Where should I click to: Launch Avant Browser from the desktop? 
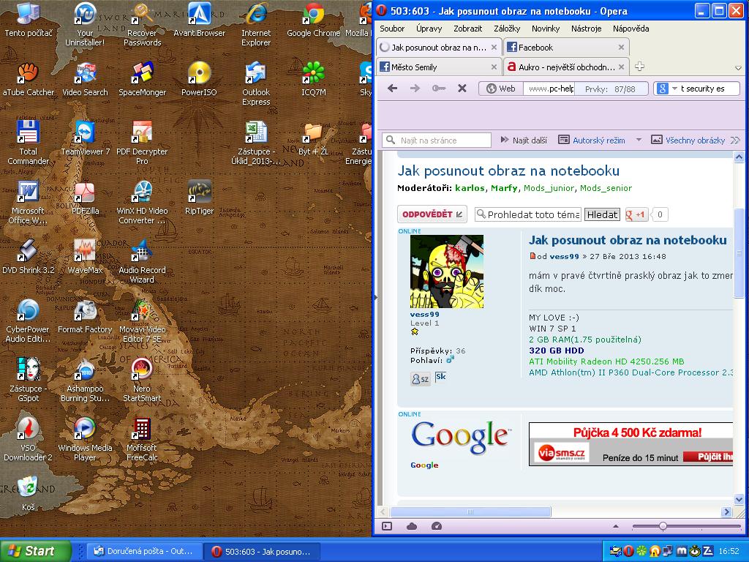199,20
